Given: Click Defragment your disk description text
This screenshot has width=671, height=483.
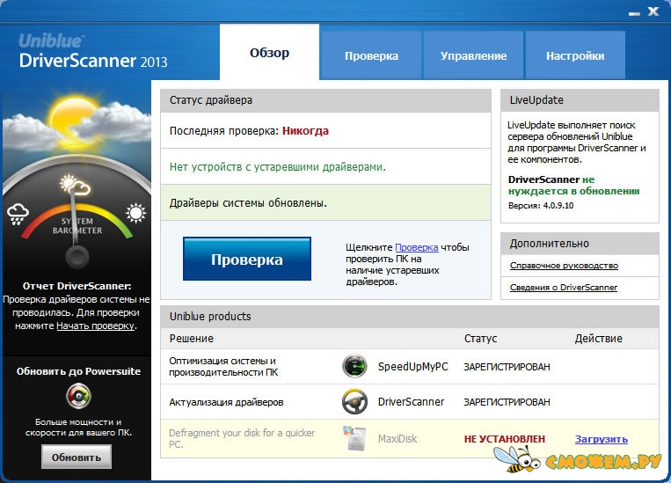Looking at the screenshot, I should point(242,438).
